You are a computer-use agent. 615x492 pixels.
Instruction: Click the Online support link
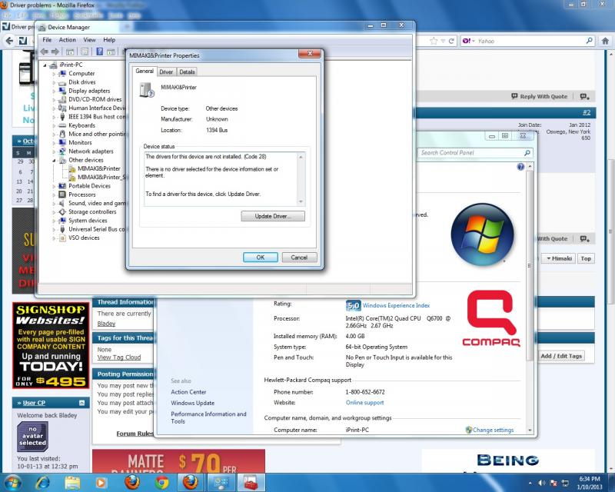pyautogui.click(x=364, y=403)
